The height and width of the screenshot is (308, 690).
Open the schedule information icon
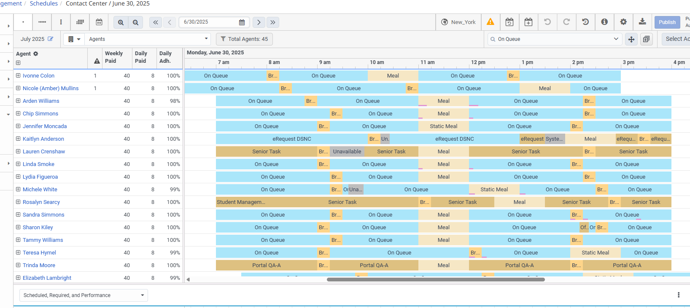pyautogui.click(x=604, y=22)
